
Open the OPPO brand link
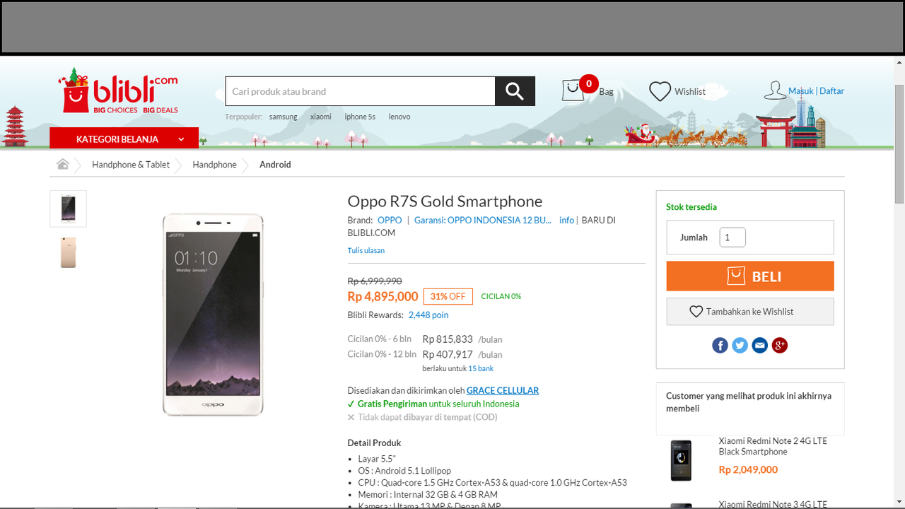pos(390,221)
